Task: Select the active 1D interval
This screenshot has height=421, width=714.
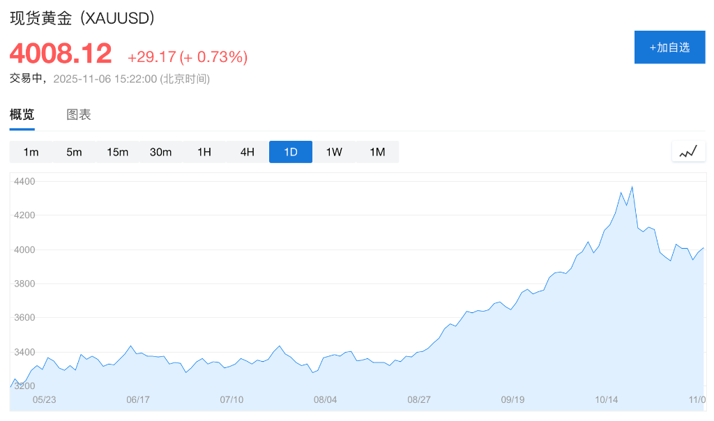Action: 290,151
